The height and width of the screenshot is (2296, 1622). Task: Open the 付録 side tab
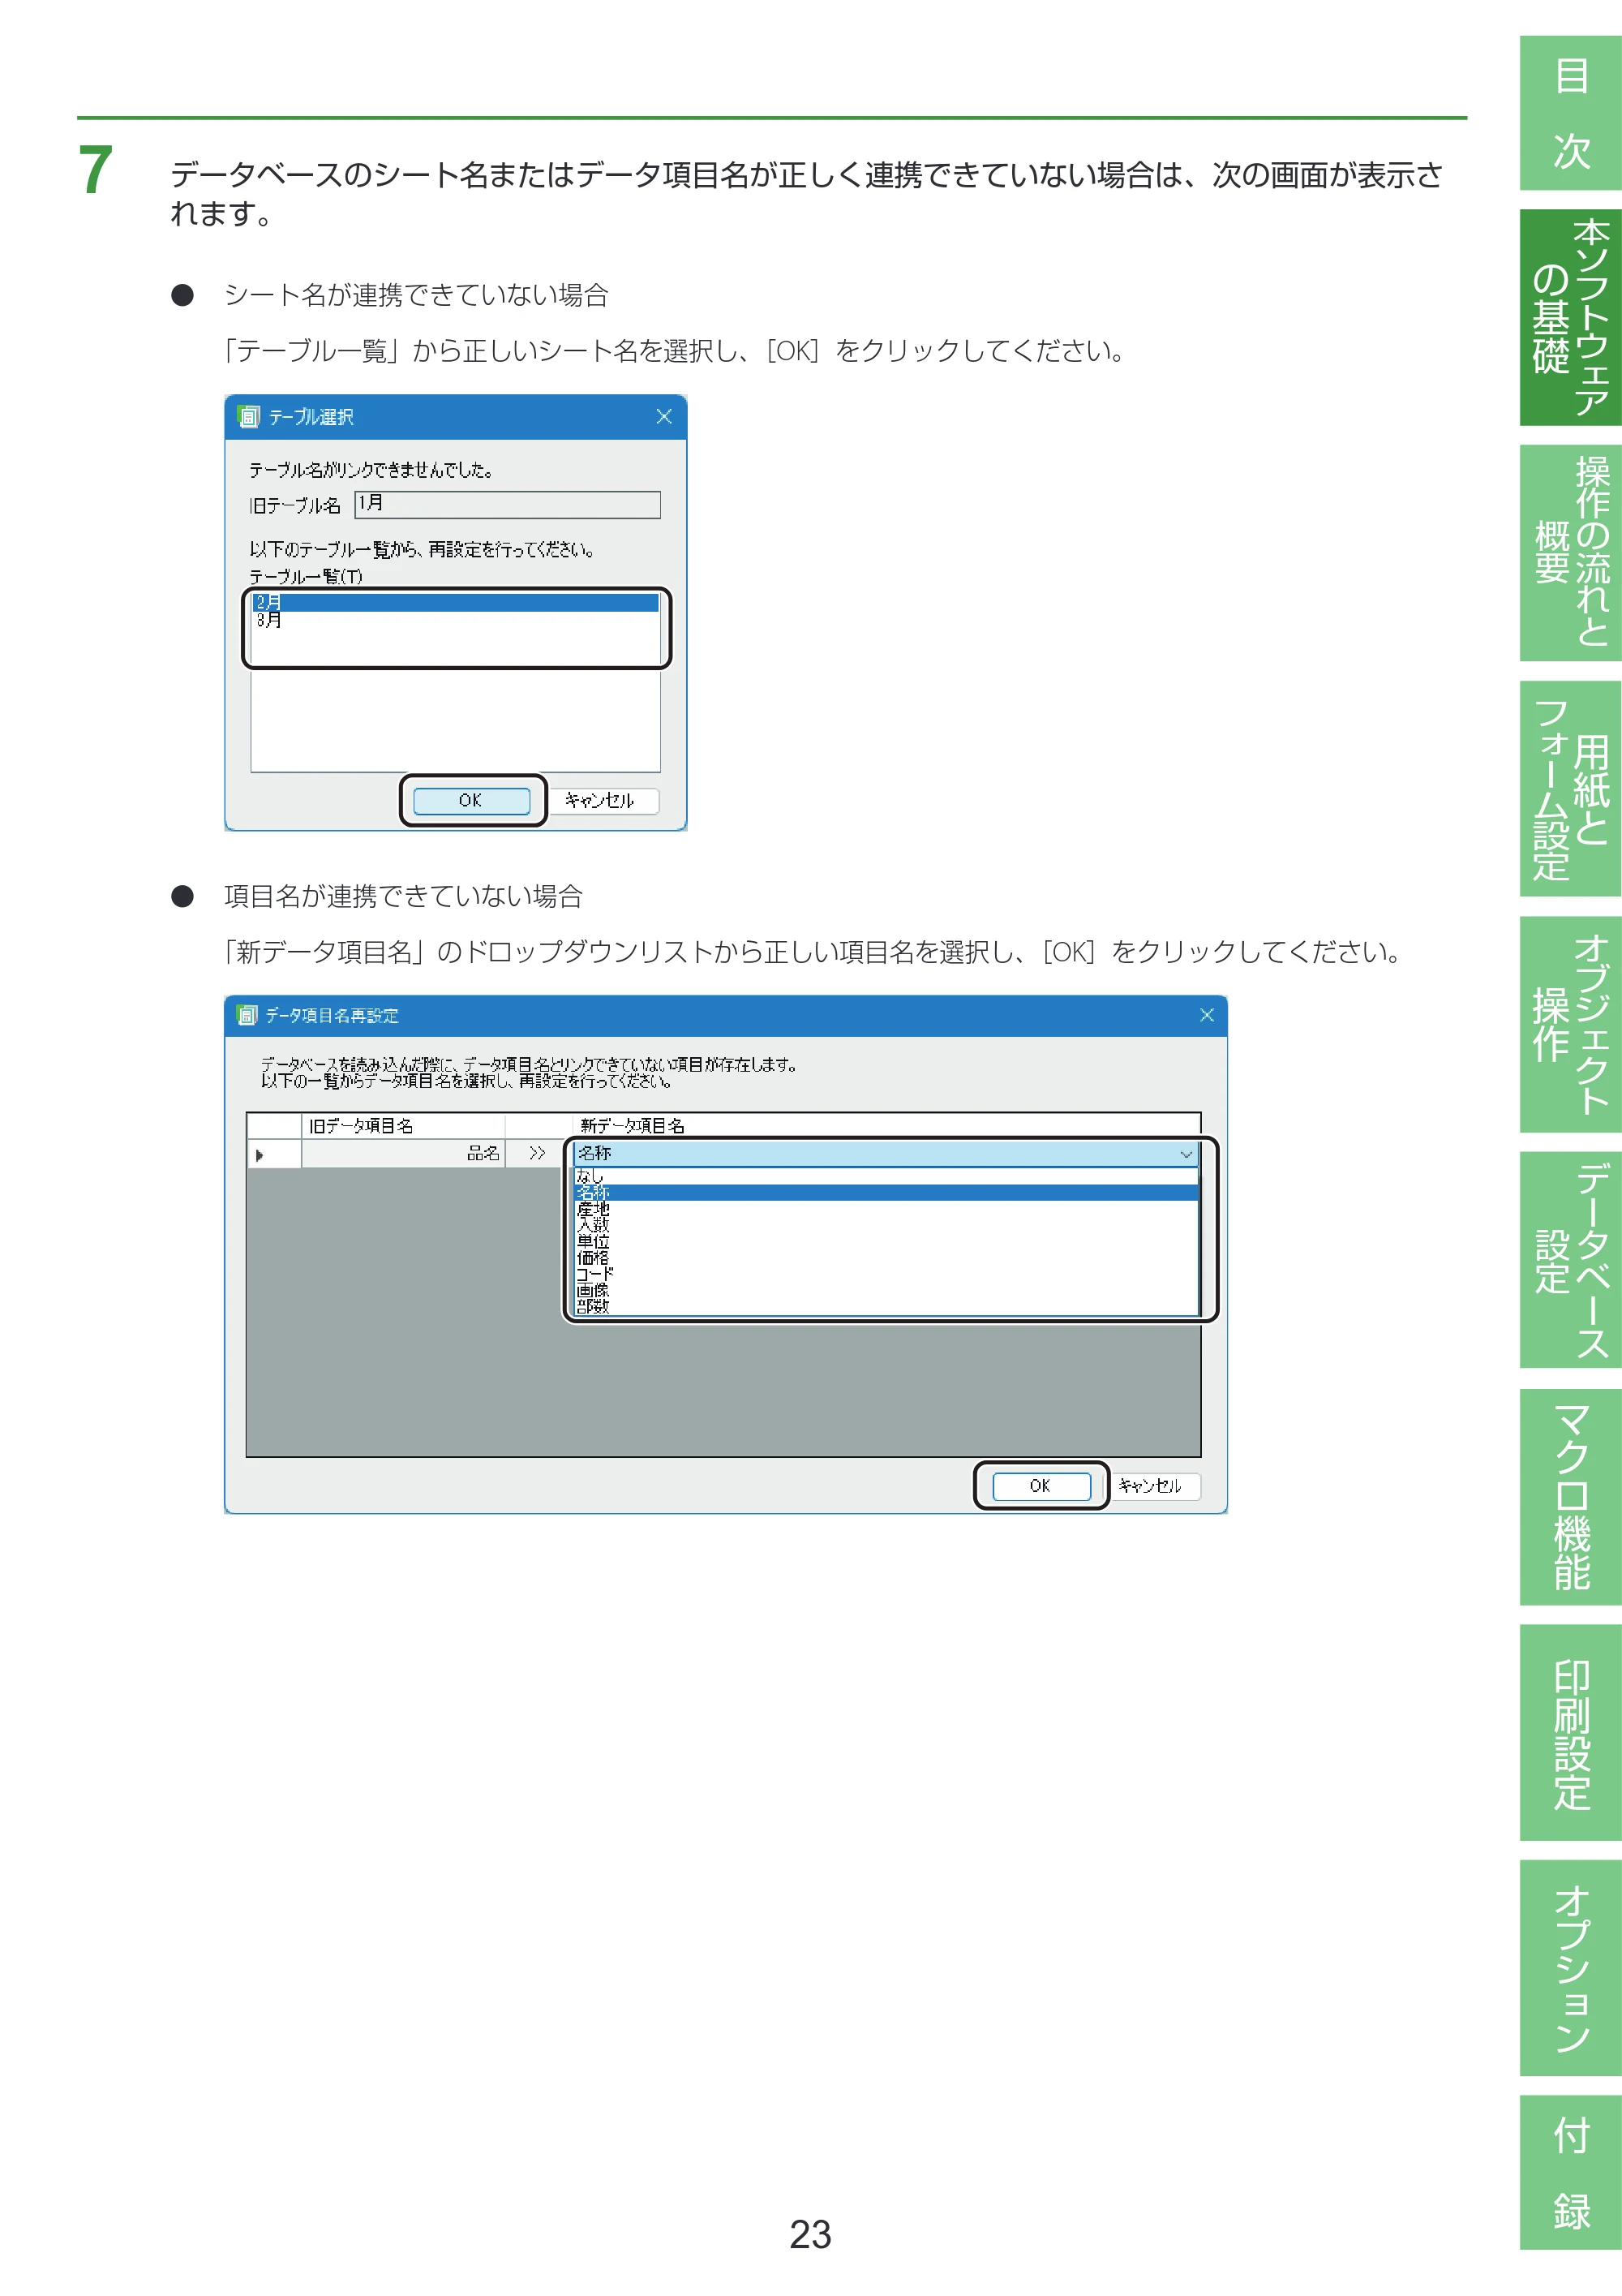pyautogui.click(x=1570, y=2172)
